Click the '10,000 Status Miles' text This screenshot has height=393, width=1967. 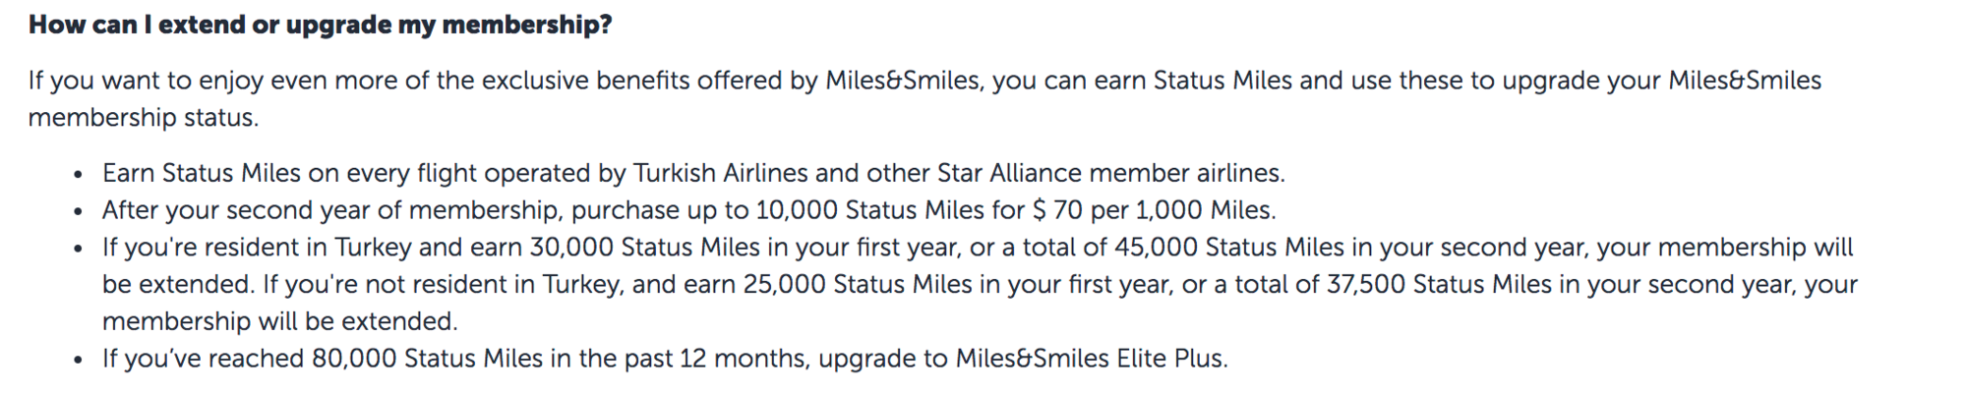[869, 210]
